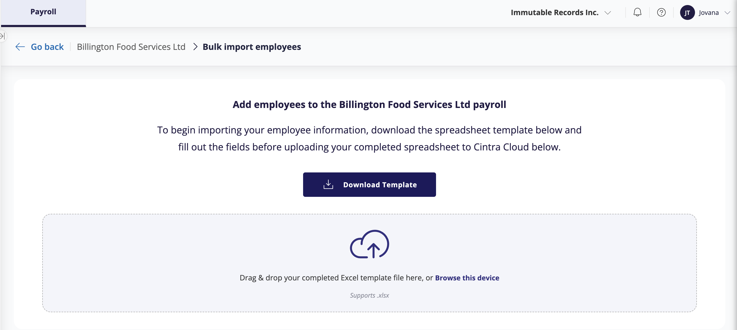Click the JT user avatar
The image size is (737, 330).
click(x=687, y=12)
